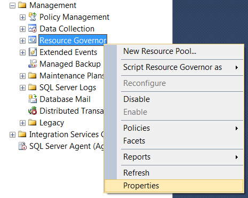Click the Maintenance Plans folder icon
This screenshot has height=198, width=248.
[33, 75]
